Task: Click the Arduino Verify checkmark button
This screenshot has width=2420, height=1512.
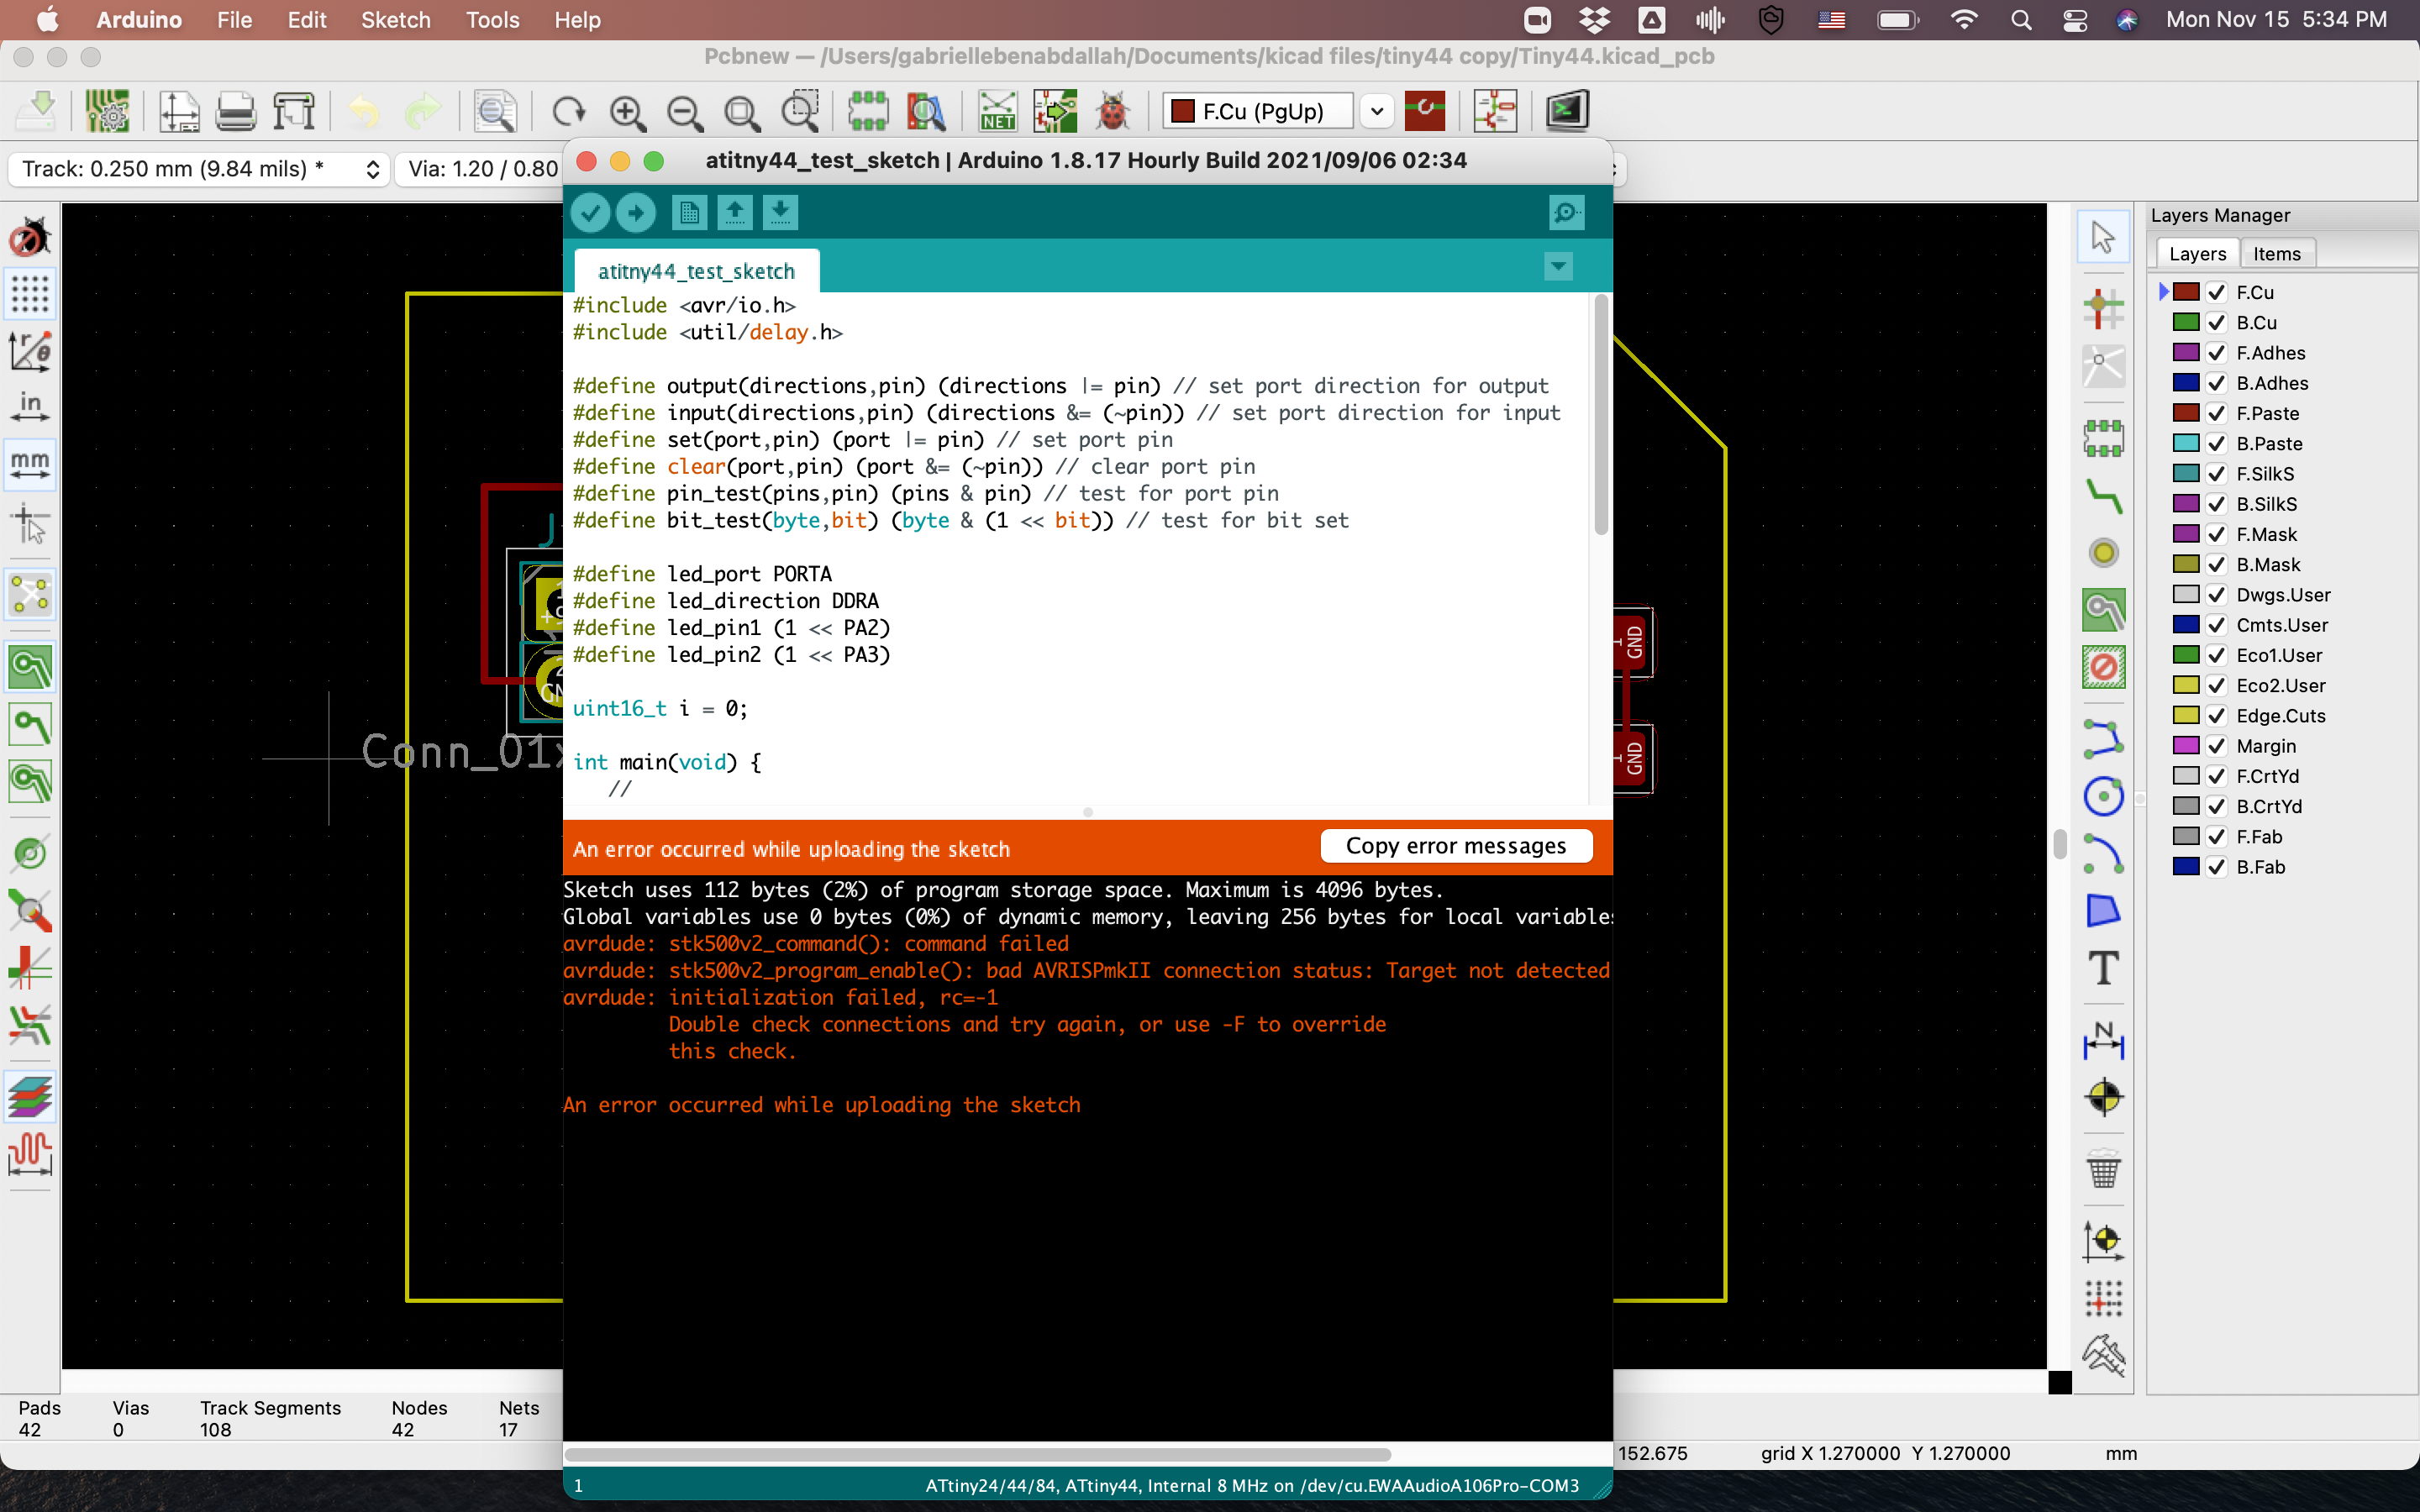Action: click(x=590, y=212)
